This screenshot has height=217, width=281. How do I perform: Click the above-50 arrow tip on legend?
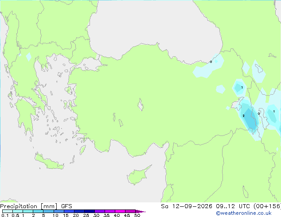pos(140,211)
